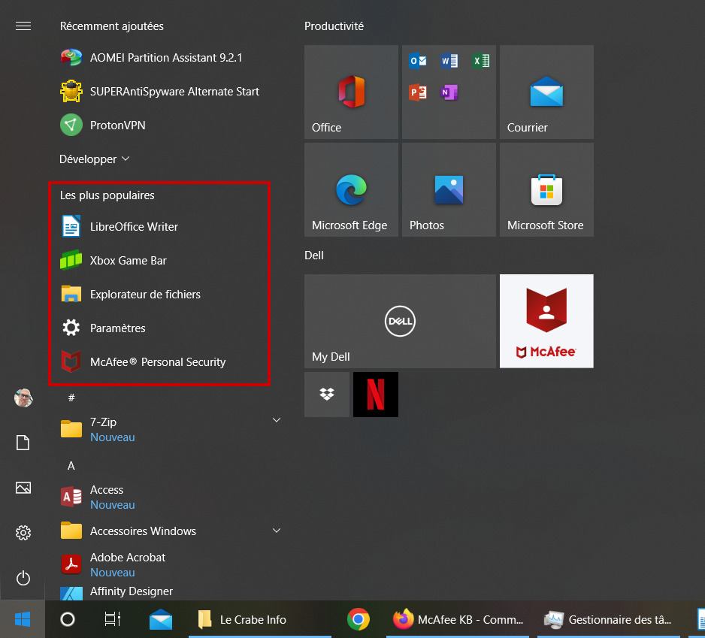
Task: Launch the Microsoft Edge tile
Action: (x=351, y=189)
